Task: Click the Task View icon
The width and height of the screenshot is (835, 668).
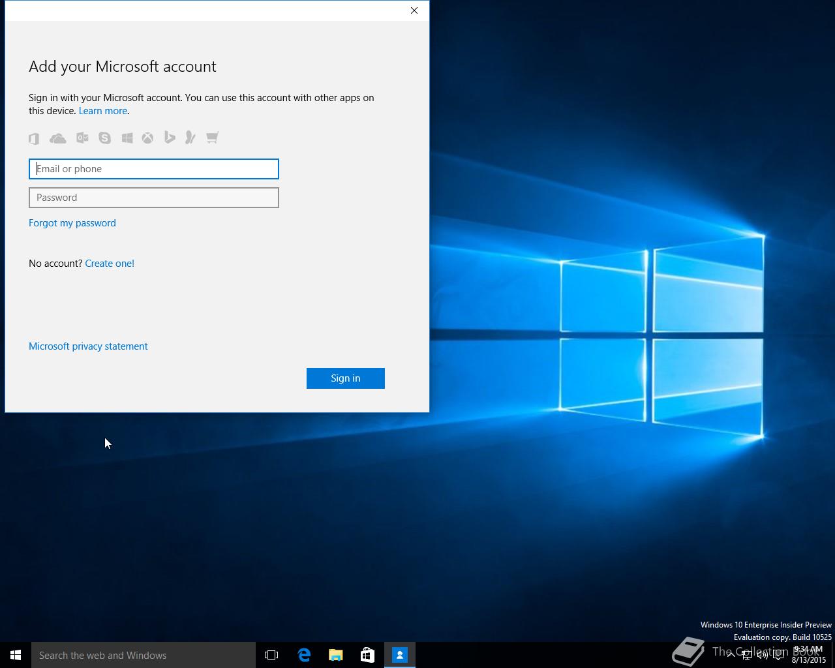Action: pyautogui.click(x=271, y=655)
